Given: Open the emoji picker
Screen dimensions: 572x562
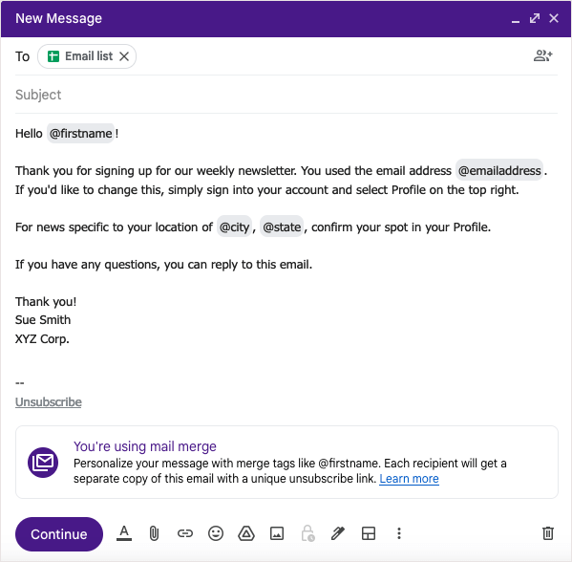Looking at the screenshot, I should point(216,533).
